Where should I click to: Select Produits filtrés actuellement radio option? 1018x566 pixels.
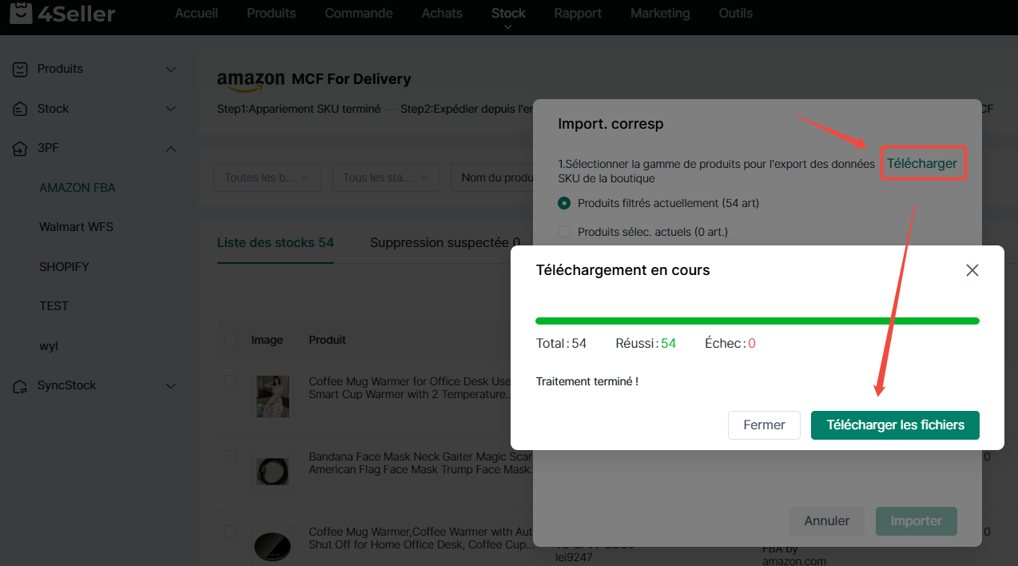564,203
